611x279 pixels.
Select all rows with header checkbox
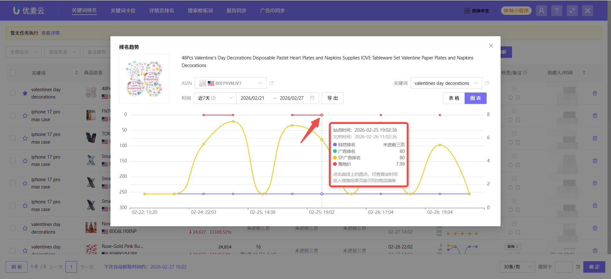point(13,73)
